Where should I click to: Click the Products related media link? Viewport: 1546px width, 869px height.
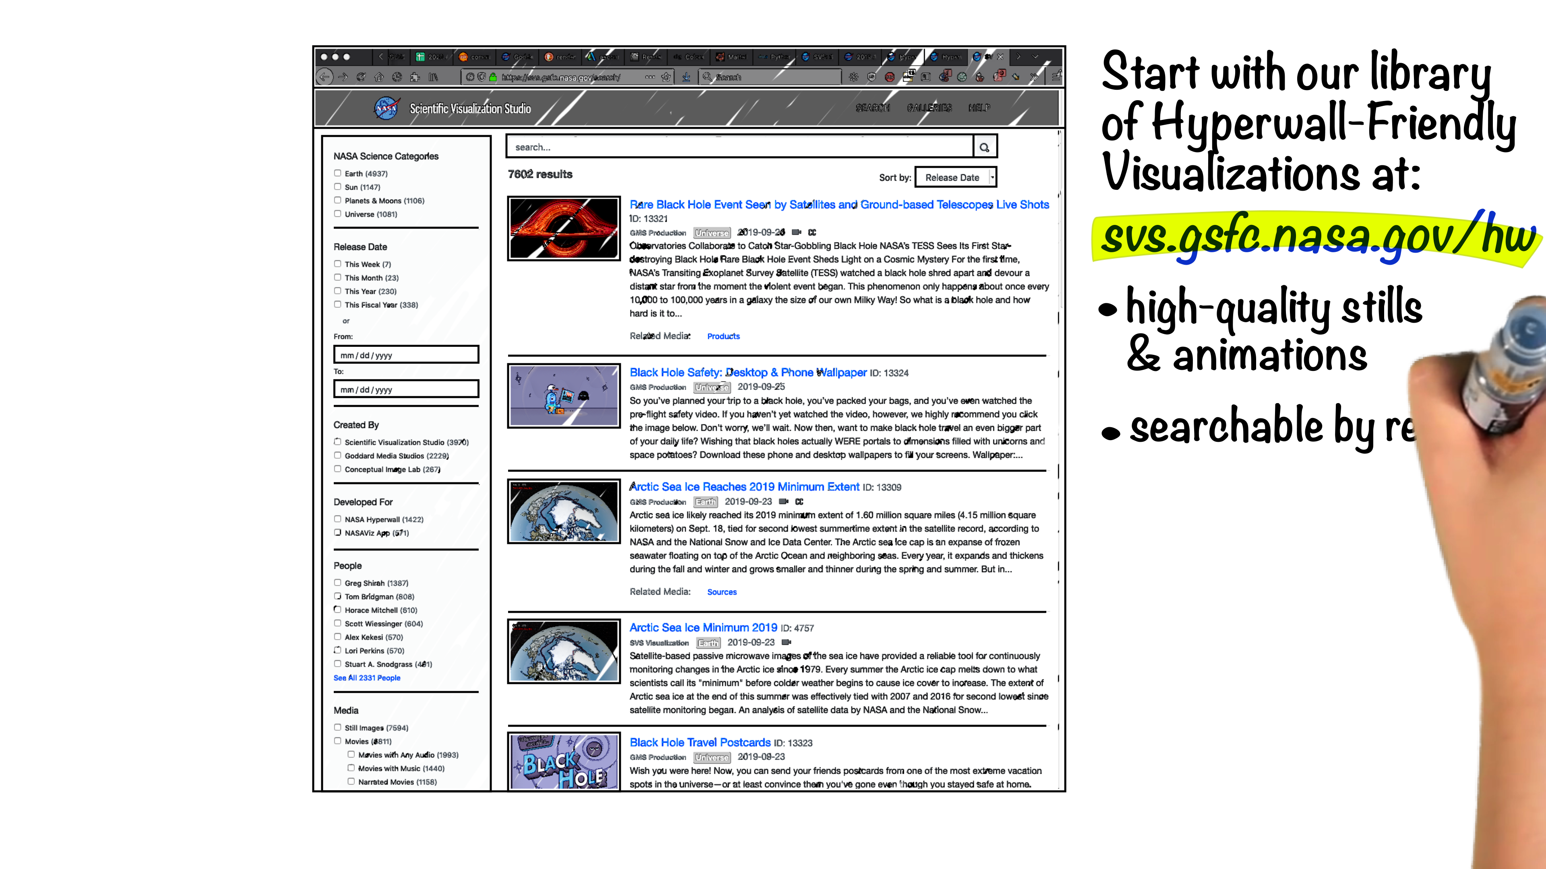coord(723,336)
